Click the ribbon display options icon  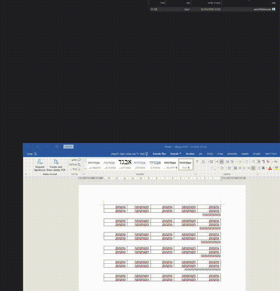[x=57, y=147]
